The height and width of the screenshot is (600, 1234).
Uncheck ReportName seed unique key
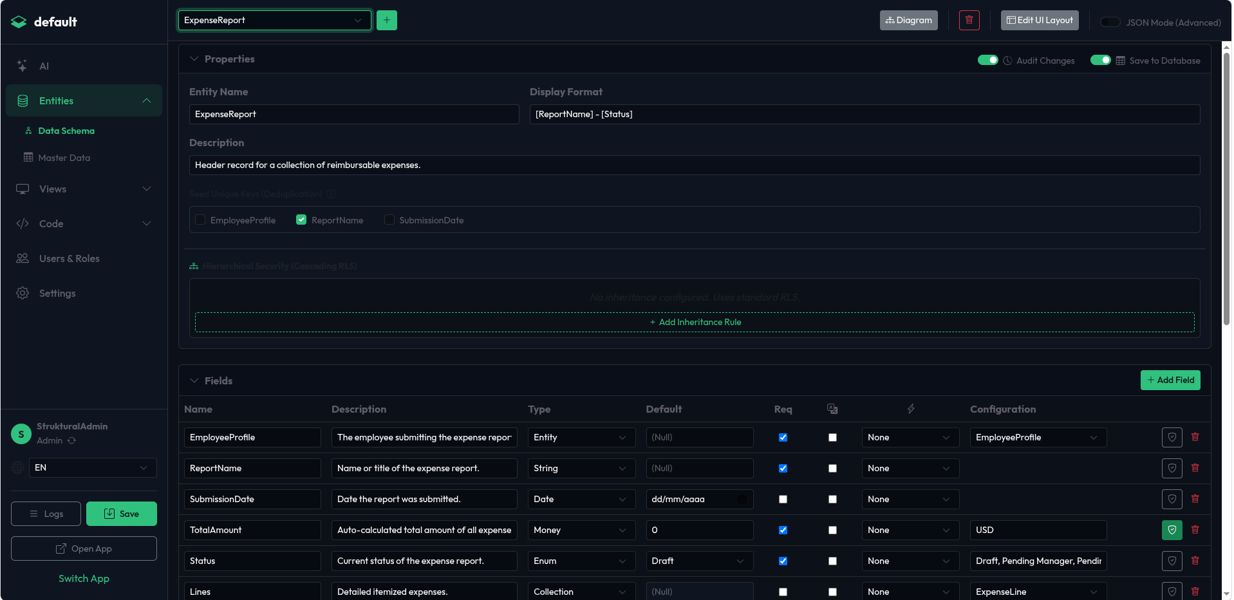[x=301, y=220]
